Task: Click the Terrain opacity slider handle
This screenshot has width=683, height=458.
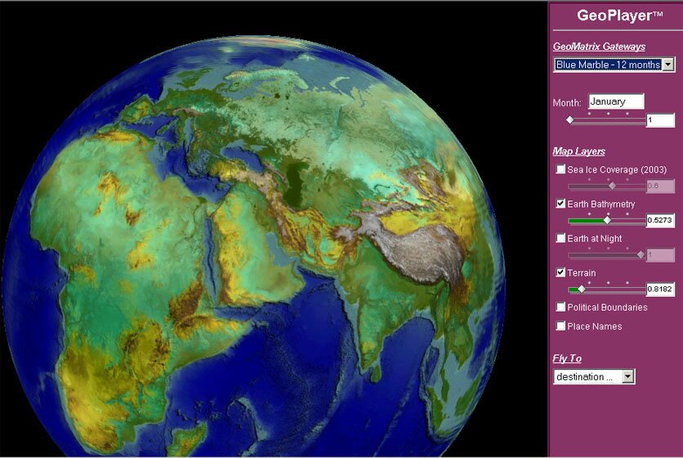Action: point(582,290)
